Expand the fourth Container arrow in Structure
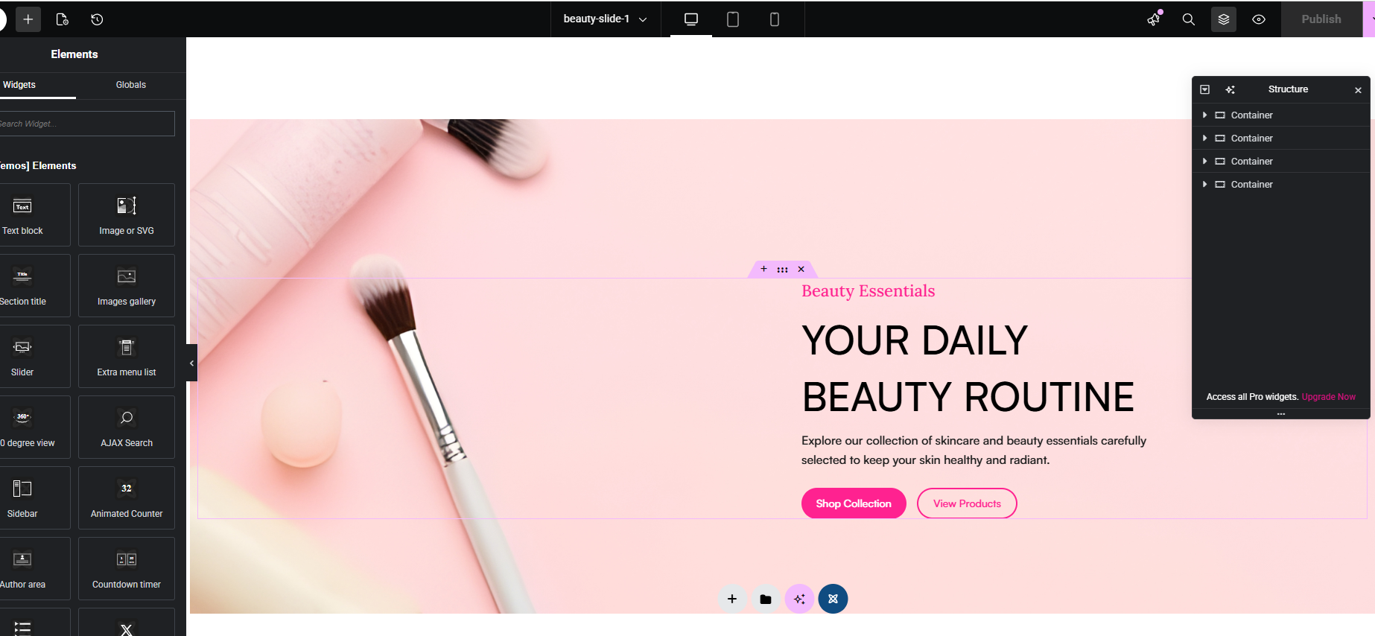 pos(1204,185)
